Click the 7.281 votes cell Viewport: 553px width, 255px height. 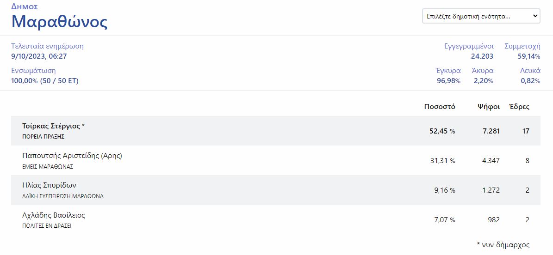pos(491,131)
